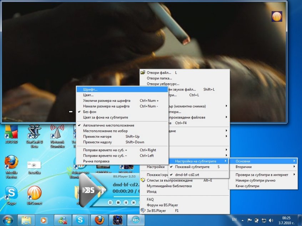Image resolution: width=302 pixels, height=226 pixels.
Task: Select 'Шрифт...' from the subtitle menu
Action: [90, 89]
